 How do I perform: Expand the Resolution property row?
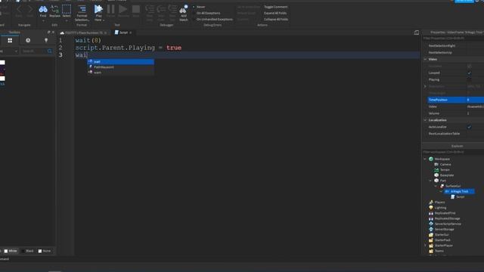(x=425, y=86)
